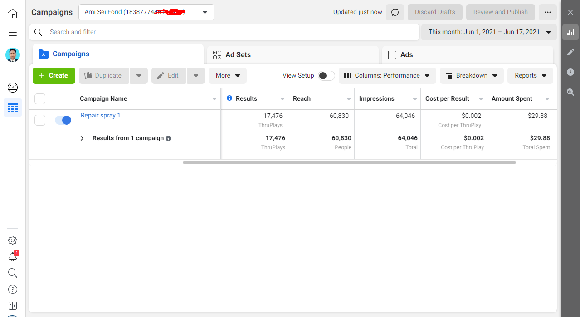Open the ad account selector dropdown

[205, 12]
